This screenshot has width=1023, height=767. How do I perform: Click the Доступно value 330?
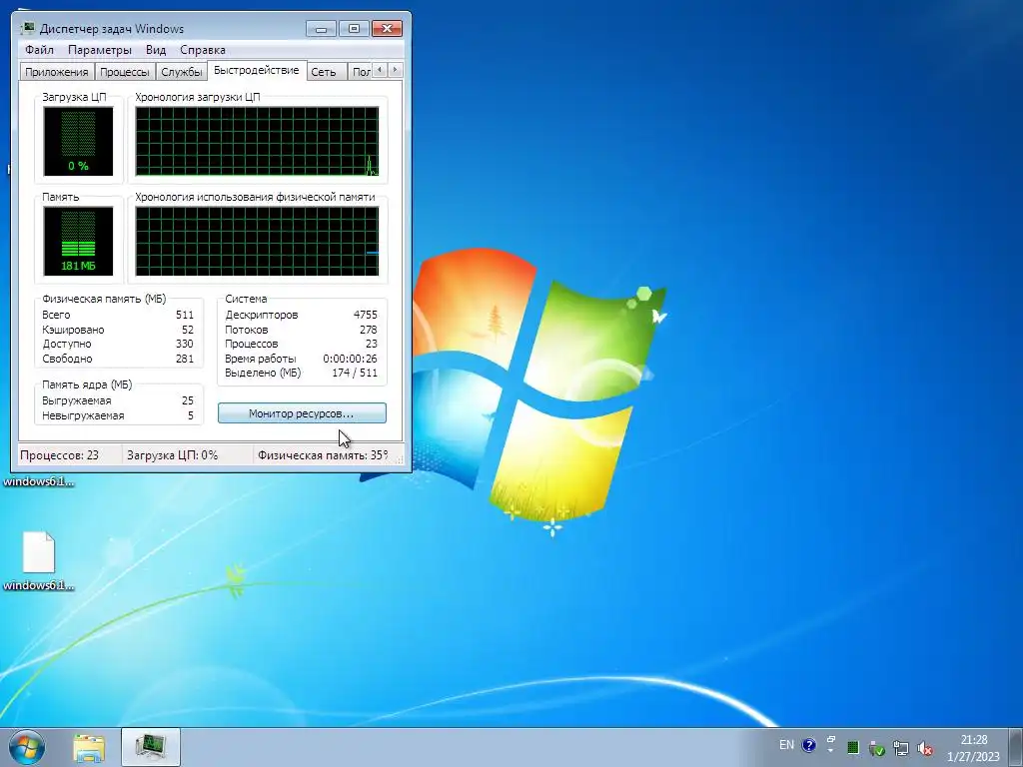click(184, 344)
